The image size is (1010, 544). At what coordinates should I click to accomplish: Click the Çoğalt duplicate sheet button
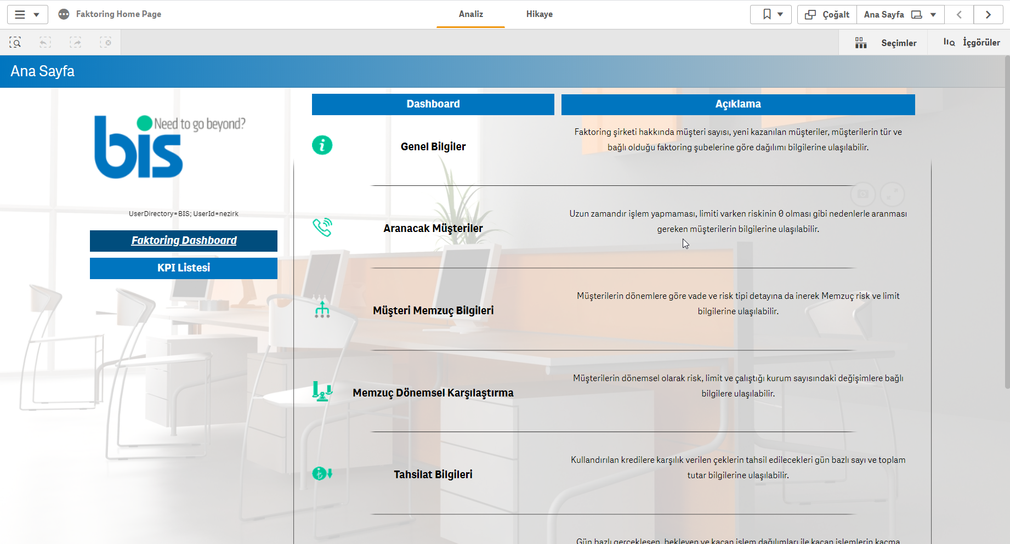click(827, 15)
